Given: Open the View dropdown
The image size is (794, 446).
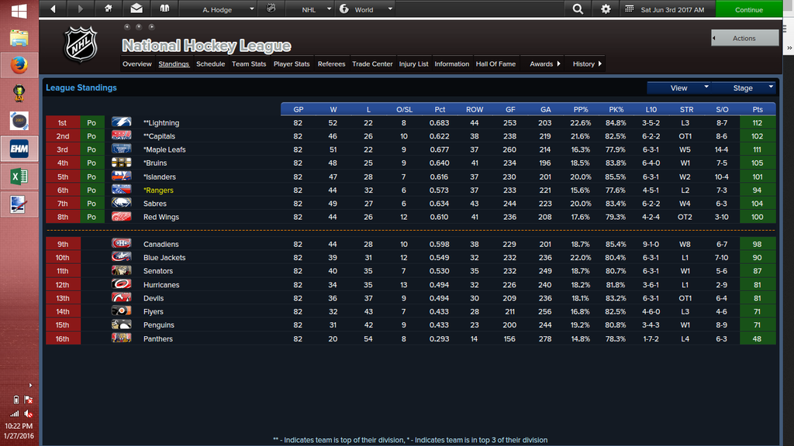Looking at the screenshot, I should pyautogui.click(x=679, y=88).
